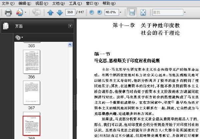Click the grayed-out globe review icon

tap(36, 12)
